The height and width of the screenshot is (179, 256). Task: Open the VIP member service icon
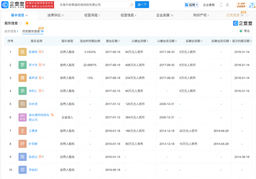241,5
